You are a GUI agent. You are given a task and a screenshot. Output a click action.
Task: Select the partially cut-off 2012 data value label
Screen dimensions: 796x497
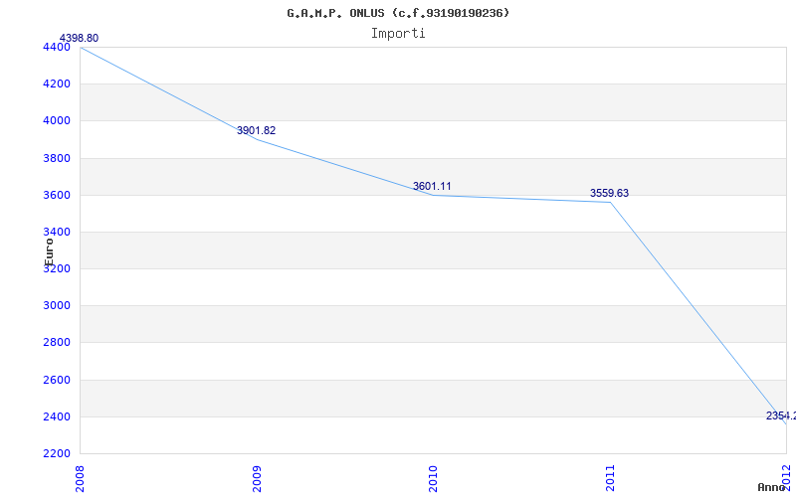(780, 415)
